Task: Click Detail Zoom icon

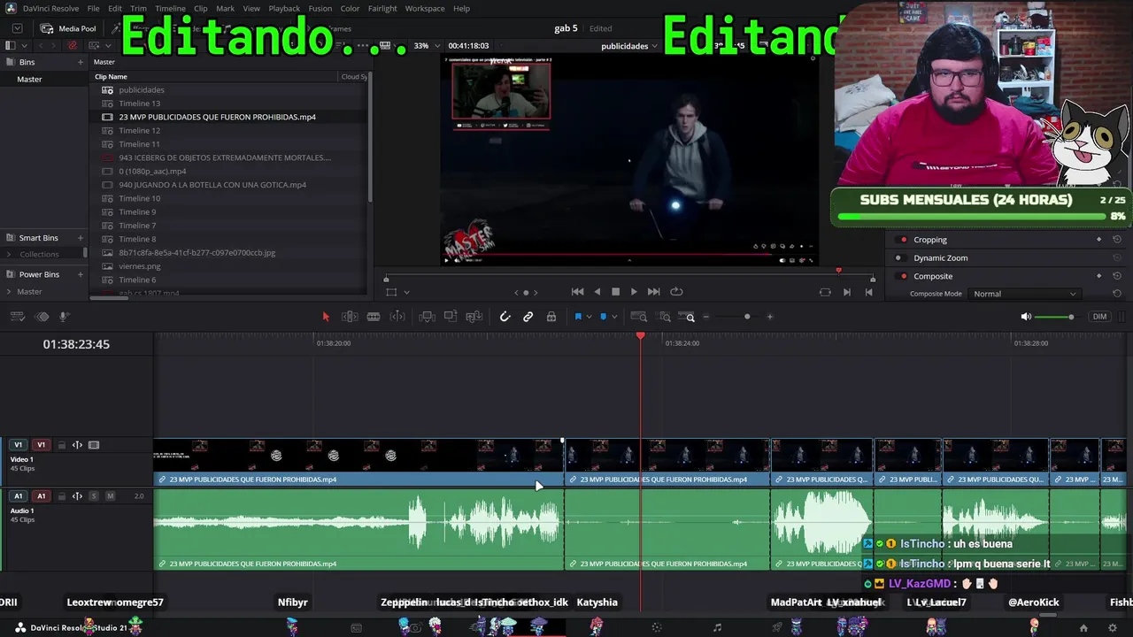Action: click(x=663, y=317)
